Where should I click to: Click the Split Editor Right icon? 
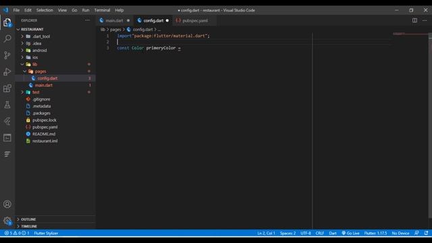414,20
